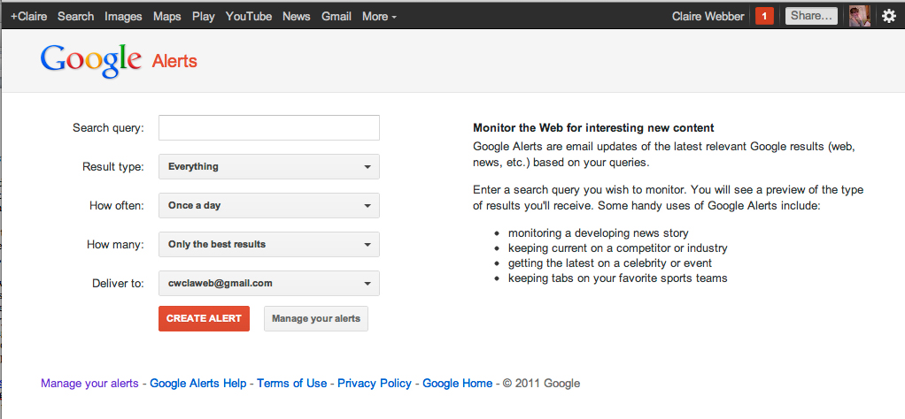Viewport: 905px width, 419px height.
Task: Click the Google logo
Action: point(91,60)
